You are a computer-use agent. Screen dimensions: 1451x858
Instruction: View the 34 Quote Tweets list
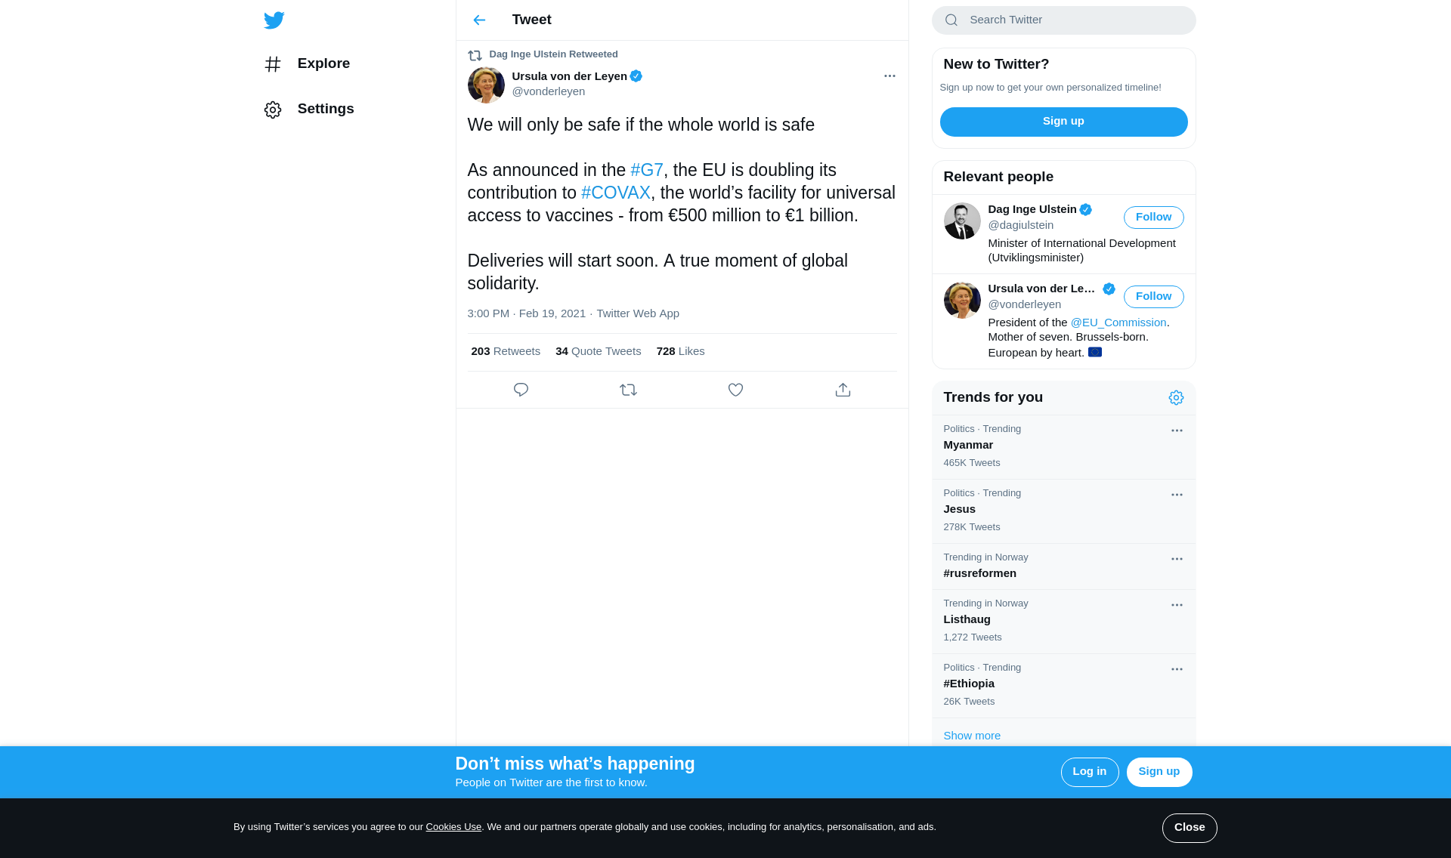pos(598,351)
